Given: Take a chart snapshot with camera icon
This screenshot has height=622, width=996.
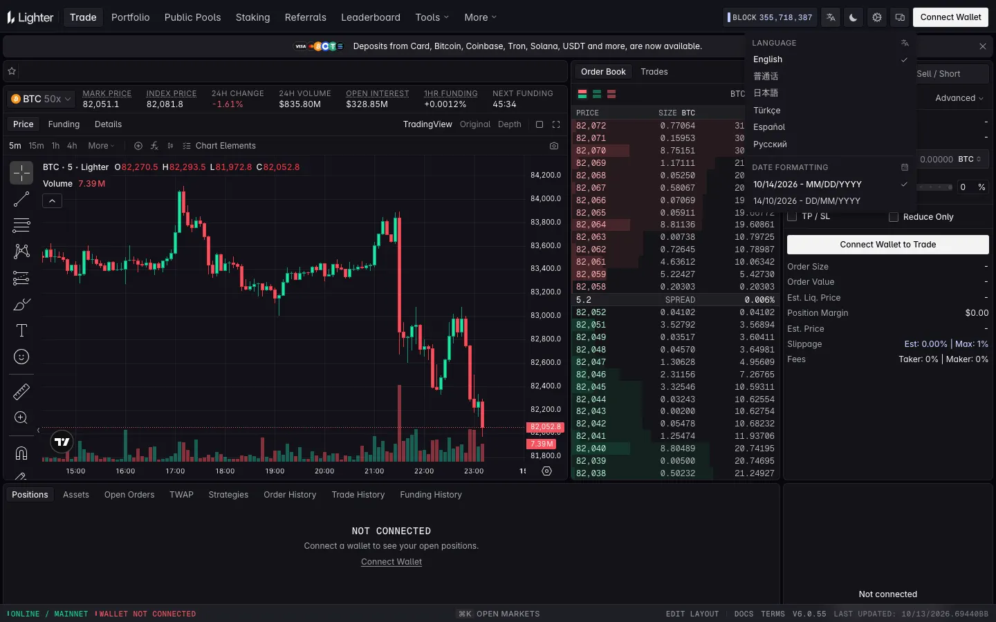Looking at the screenshot, I should click(554, 146).
